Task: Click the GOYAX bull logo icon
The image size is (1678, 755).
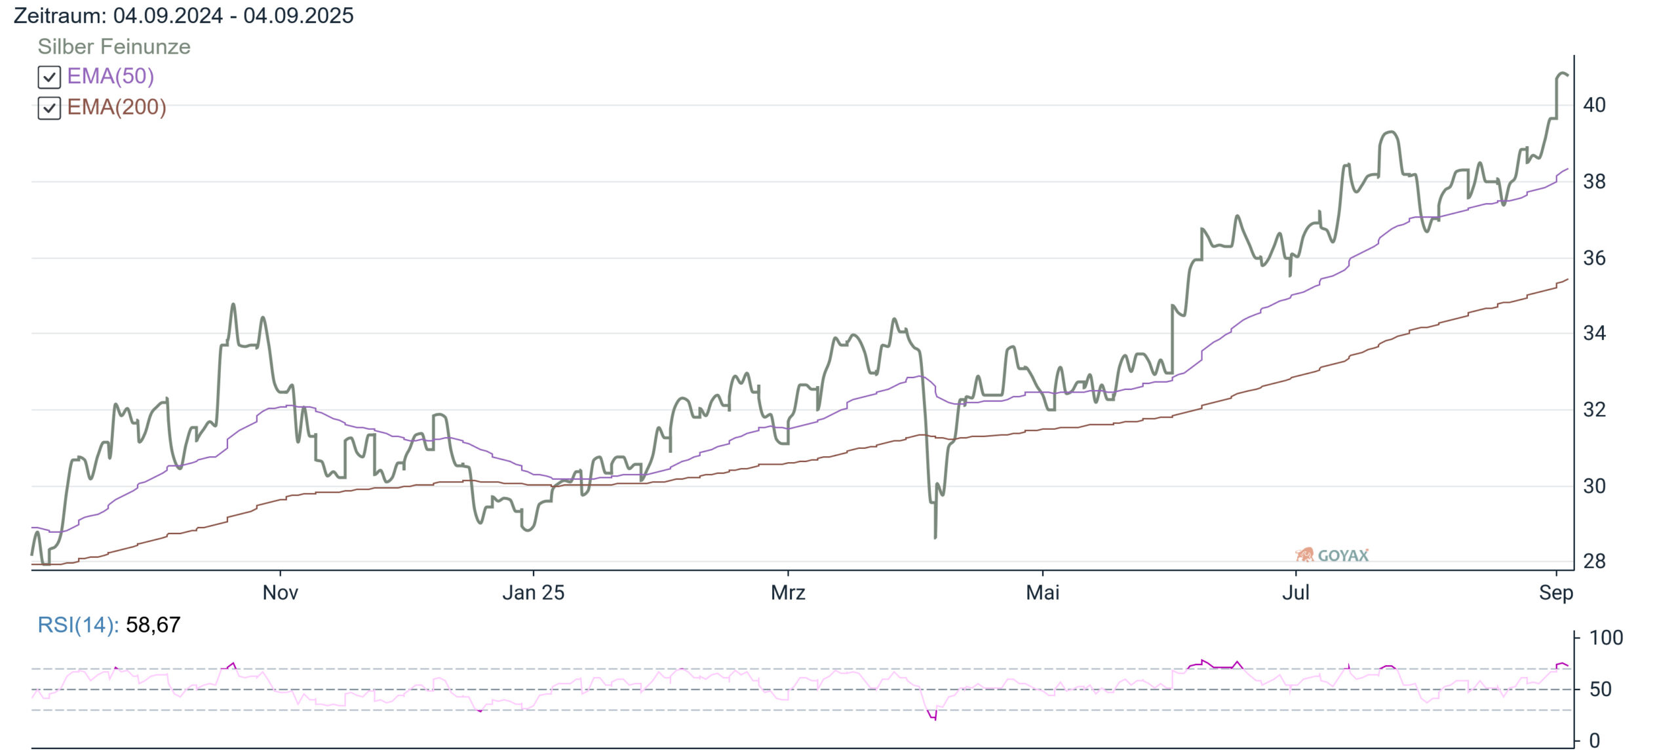Action: 1305,555
